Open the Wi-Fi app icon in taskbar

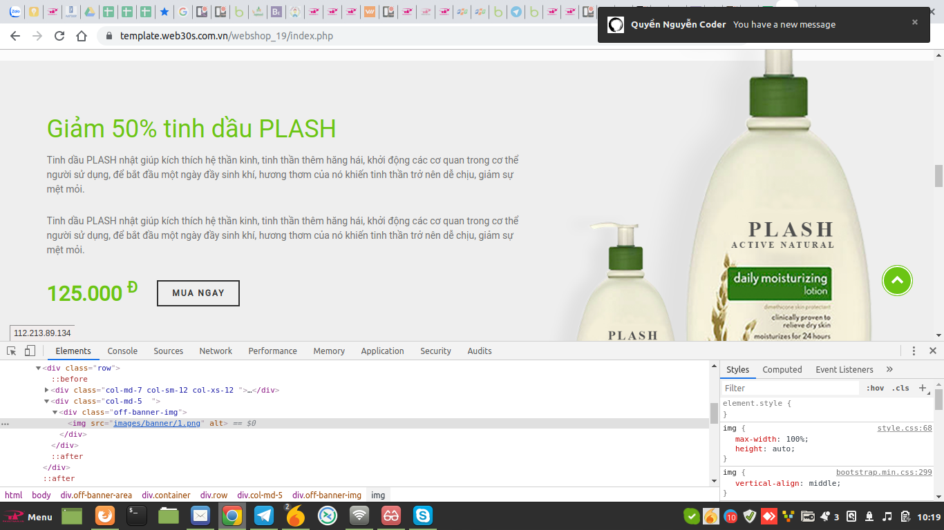coord(359,516)
